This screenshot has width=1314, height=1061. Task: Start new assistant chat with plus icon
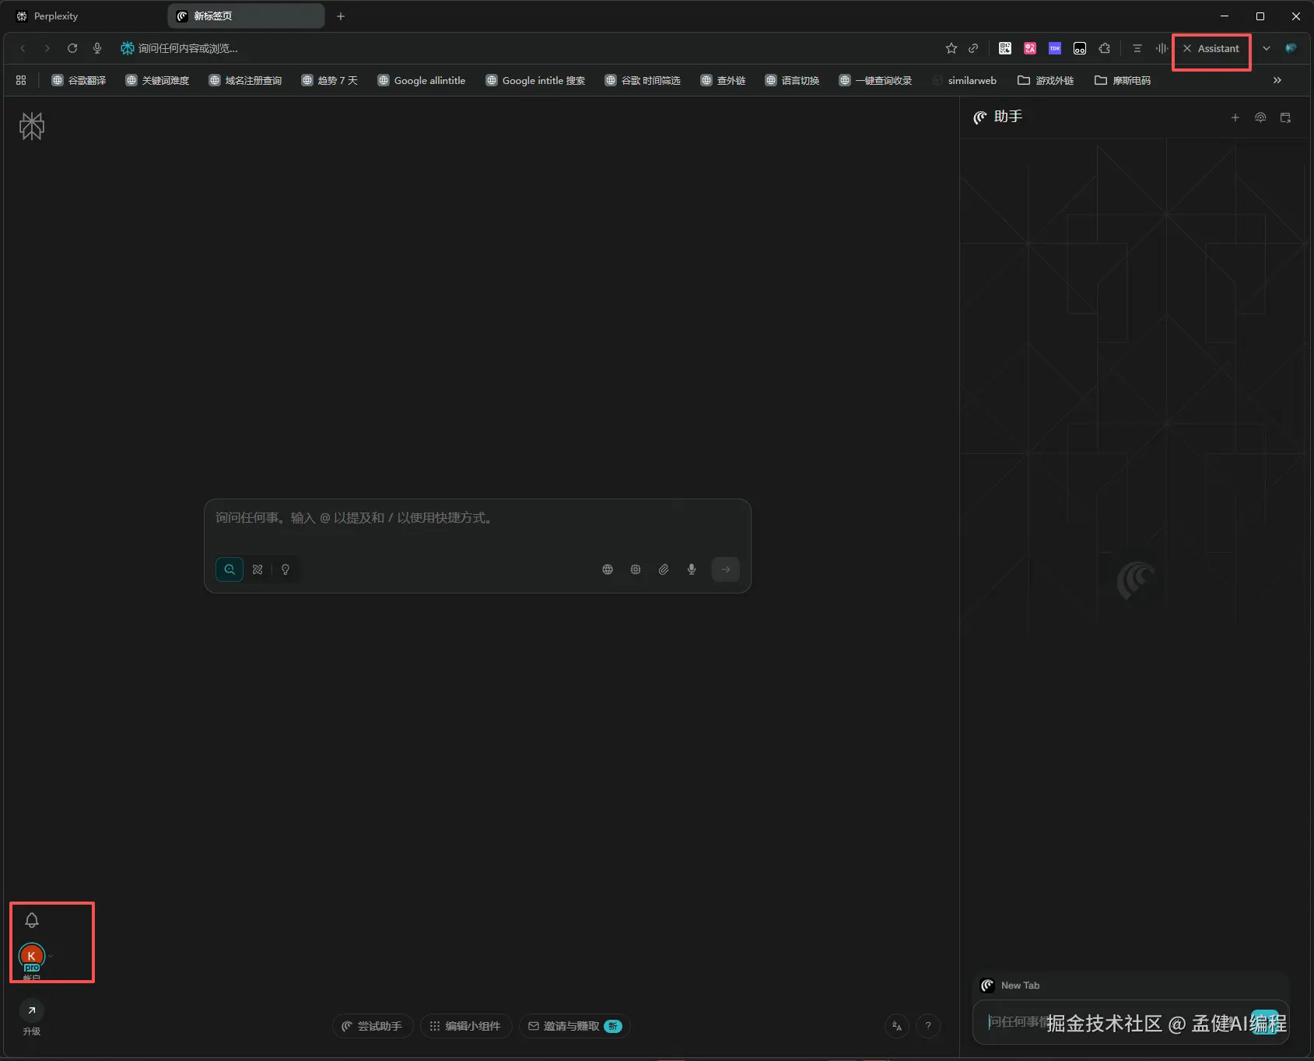click(x=1235, y=117)
